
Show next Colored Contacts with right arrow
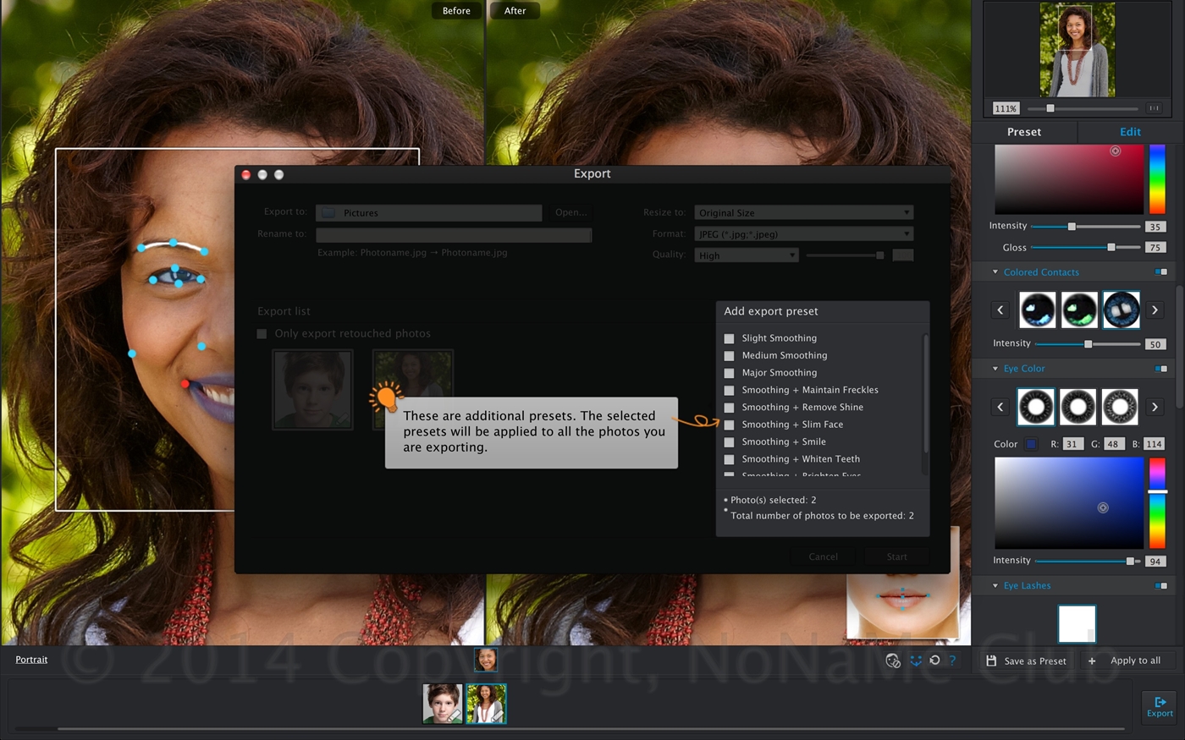click(x=1155, y=310)
